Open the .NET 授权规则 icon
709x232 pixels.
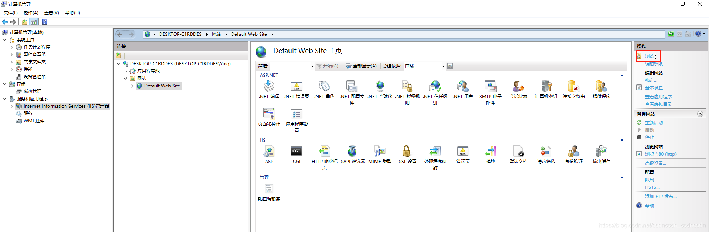point(407,86)
